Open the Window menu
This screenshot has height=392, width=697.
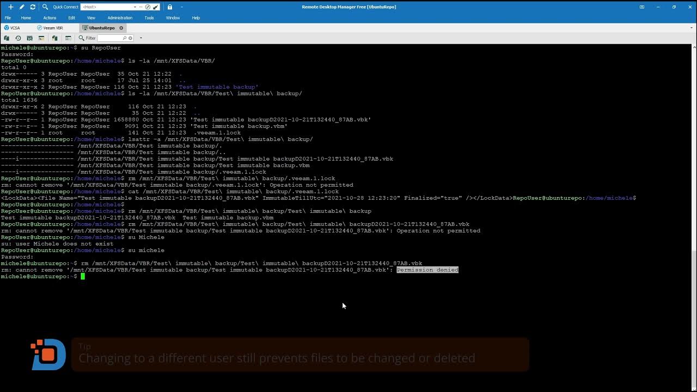coord(173,18)
